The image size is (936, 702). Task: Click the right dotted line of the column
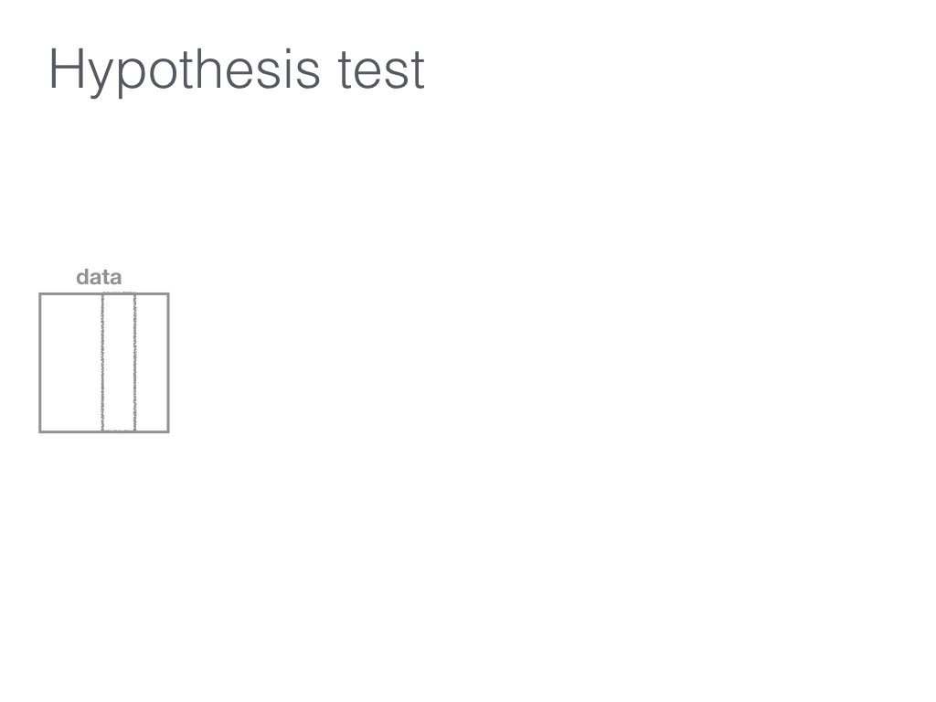click(x=135, y=362)
